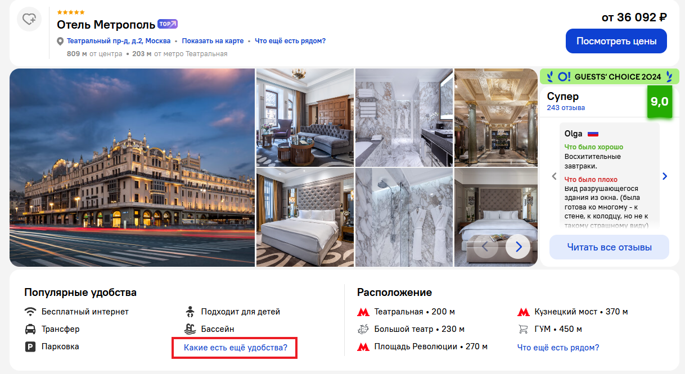This screenshot has width=685, height=374.
Task: Open marble bathroom with towel rack photo
Action: pyautogui.click(x=404, y=117)
